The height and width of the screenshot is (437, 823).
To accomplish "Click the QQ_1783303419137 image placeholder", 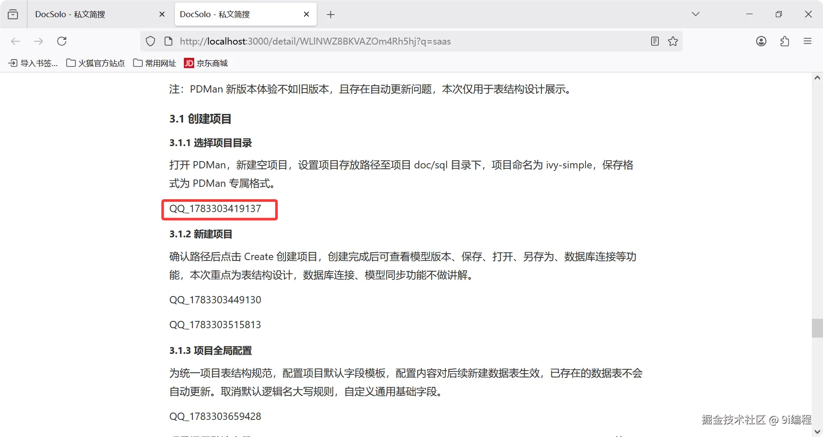I will pos(215,209).
